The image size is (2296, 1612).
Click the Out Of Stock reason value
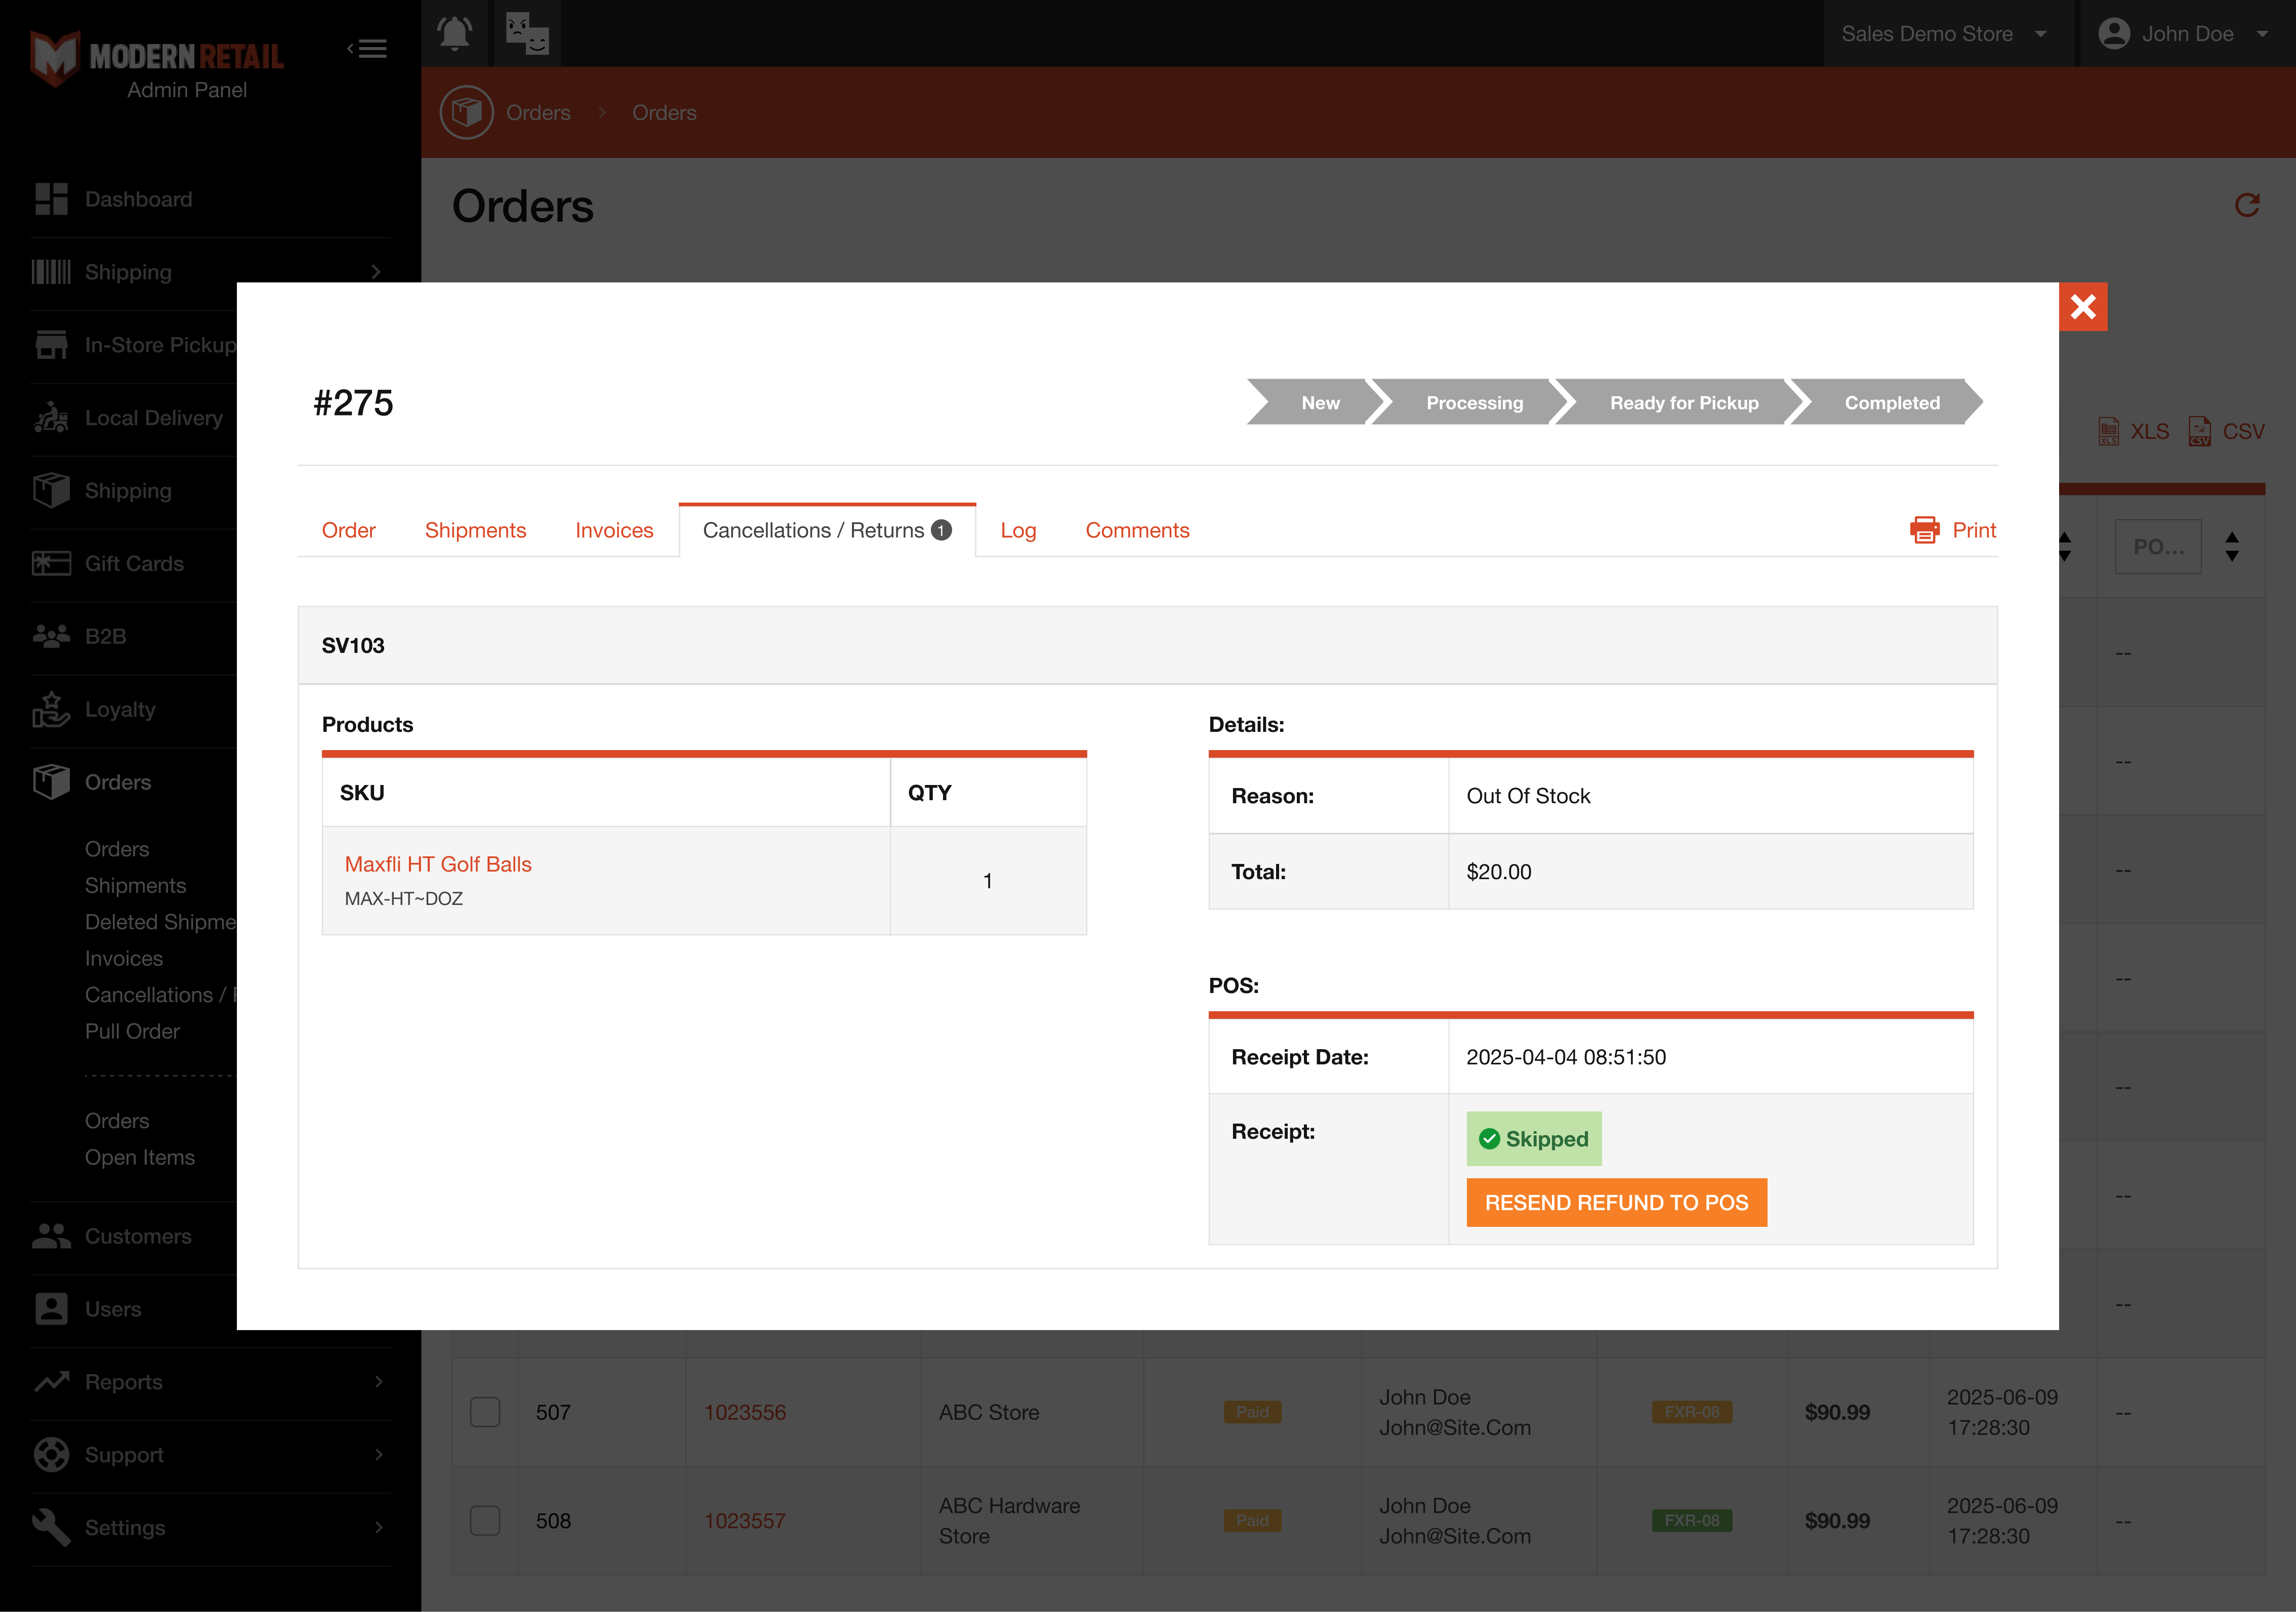pyautogui.click(x=1528, y=796)
